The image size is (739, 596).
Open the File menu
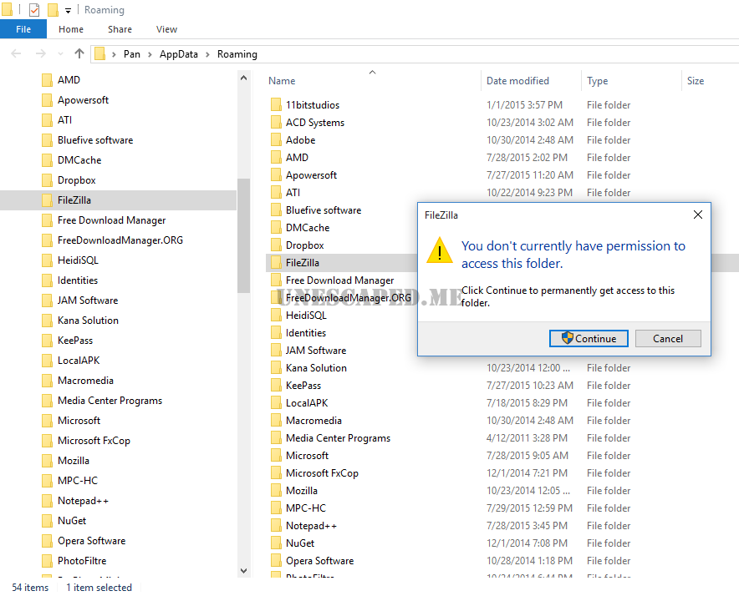(x=23, y=28)
